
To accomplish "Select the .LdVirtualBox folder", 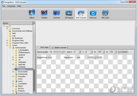I will tap(23, 50).
